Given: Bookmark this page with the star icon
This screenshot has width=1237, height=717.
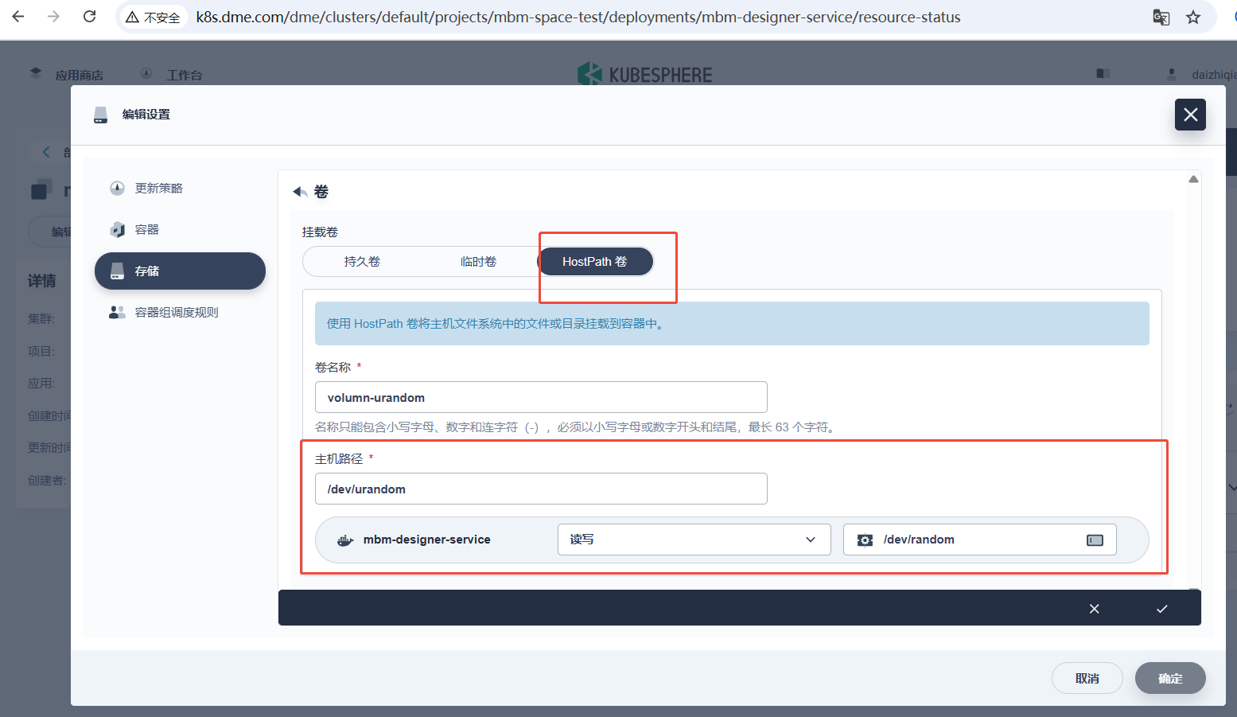Looking at the screenshot, I should pos(1193,18).
